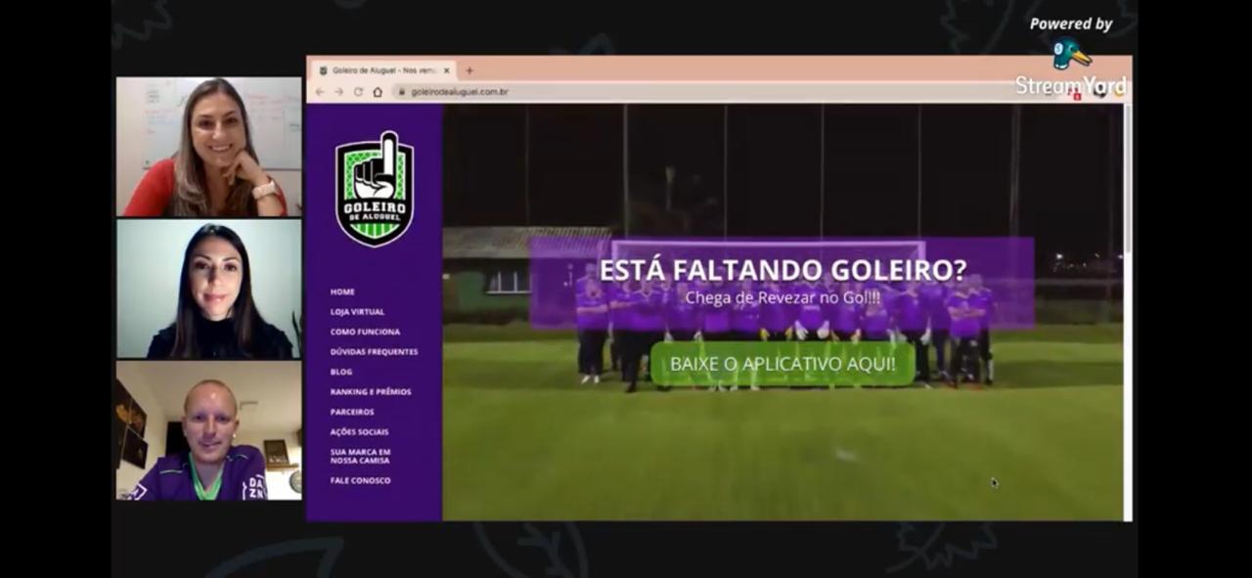Reload the page with the refresh icon
Screen dimensions: 1252x578
coord(358,92)
